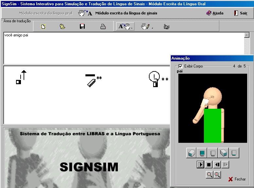Play the sign animation
This screenshot has width=254, height=188.
[x=200, y=165]
